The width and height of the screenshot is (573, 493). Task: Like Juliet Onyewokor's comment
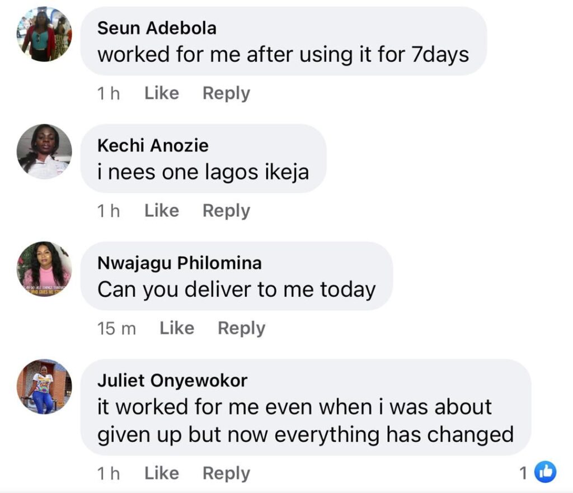coord(161,473)
